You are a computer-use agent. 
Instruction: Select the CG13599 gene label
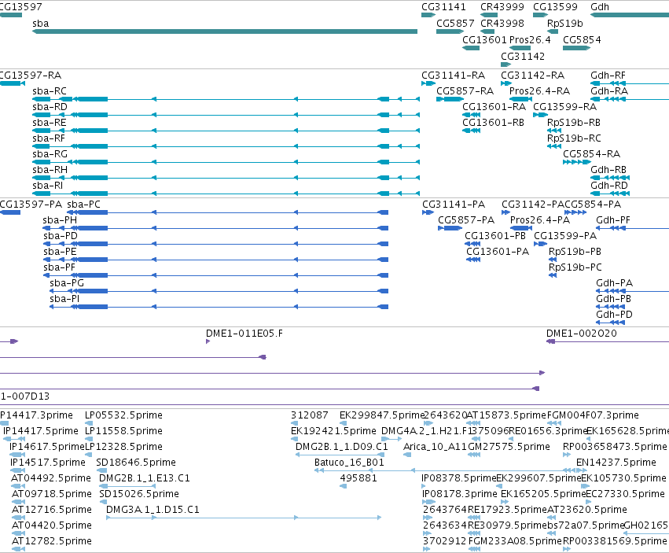[555, 7]
